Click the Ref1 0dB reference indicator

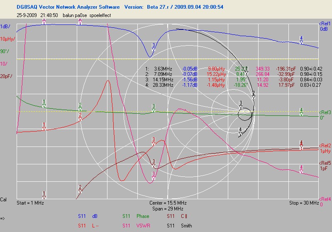[x=325, y=26]
